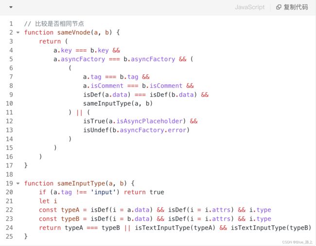316x246 pixels.
Task: Click the JavaScript language label
Action: point(249,7)
